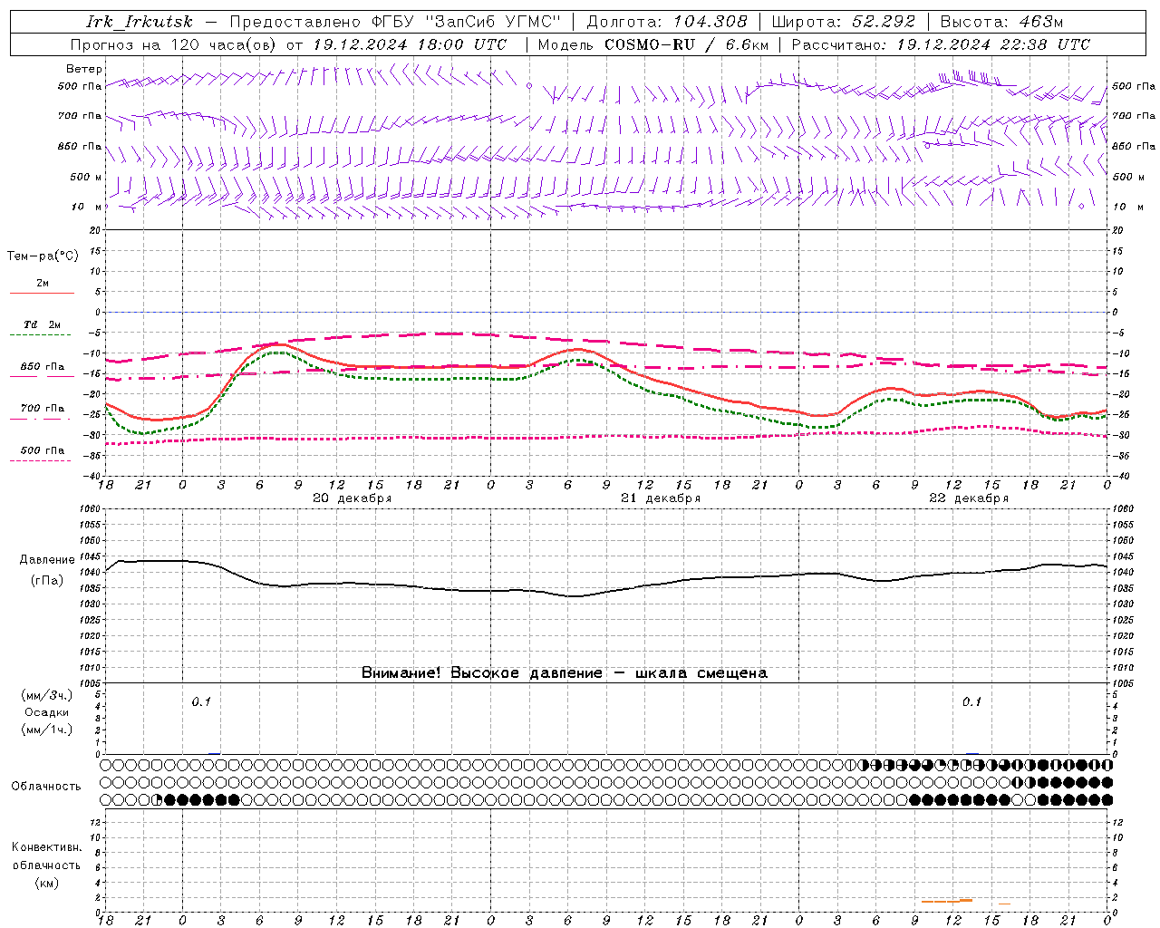1160x928 pixels.
Task: Click the 850 гПа temperature legend line
Action: coord(42,376)
